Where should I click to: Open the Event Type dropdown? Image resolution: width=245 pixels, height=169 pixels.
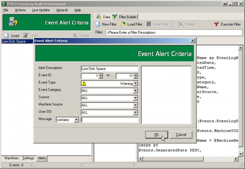coord(136,83)
